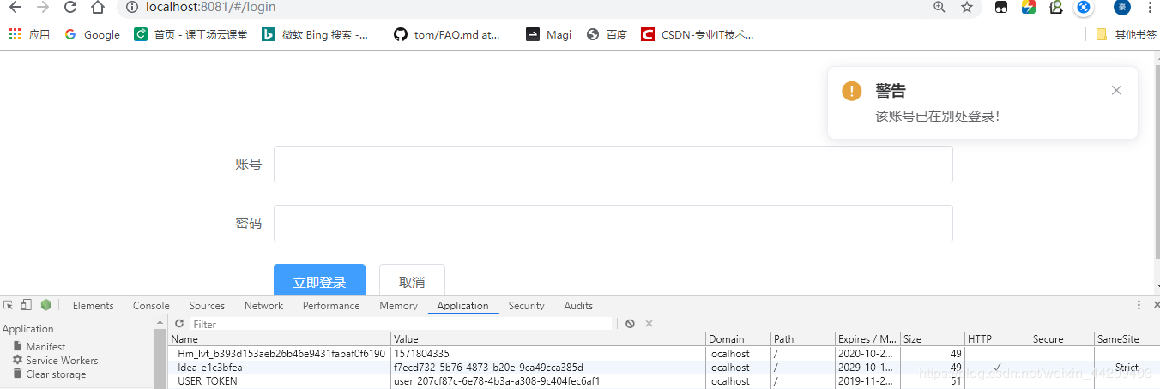The height and width of the screenshot is (389, 1160).
Task: Open the Chrome three-dot main menu
Action: click(1149, 8)
